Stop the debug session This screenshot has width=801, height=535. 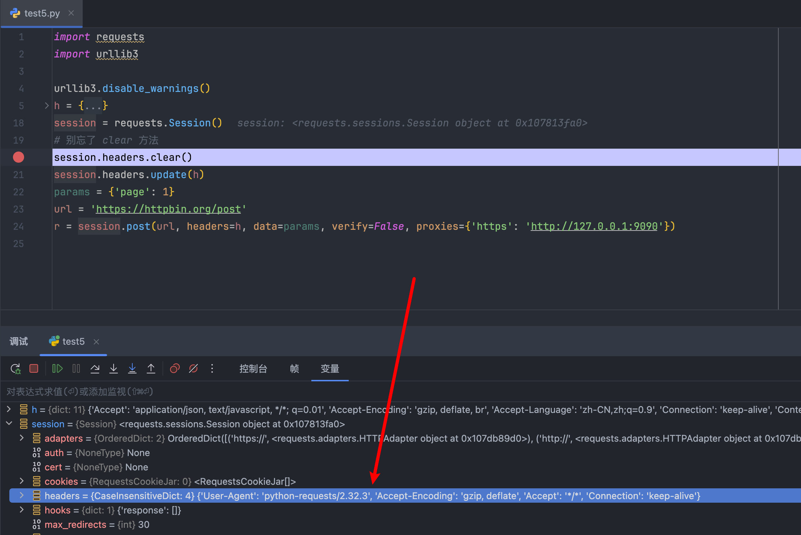[x=34, y=369]
